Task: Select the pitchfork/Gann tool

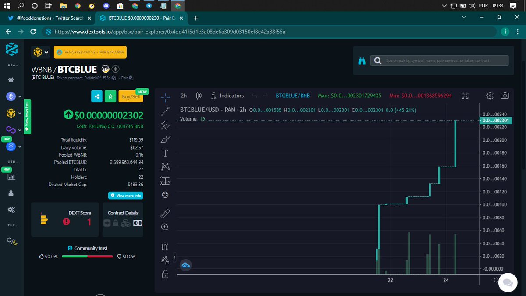Action: (x=165, y=125)
